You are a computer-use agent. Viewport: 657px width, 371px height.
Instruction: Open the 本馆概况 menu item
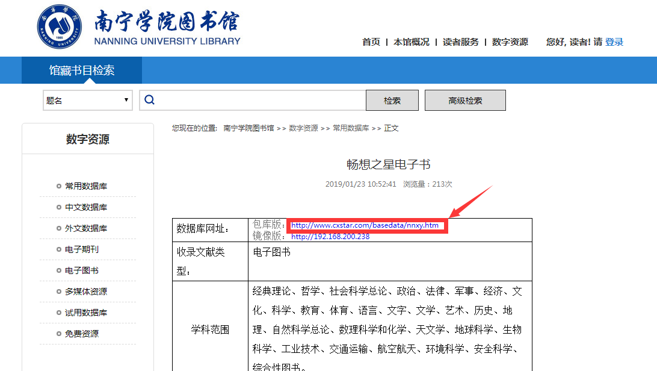point(412,42)
